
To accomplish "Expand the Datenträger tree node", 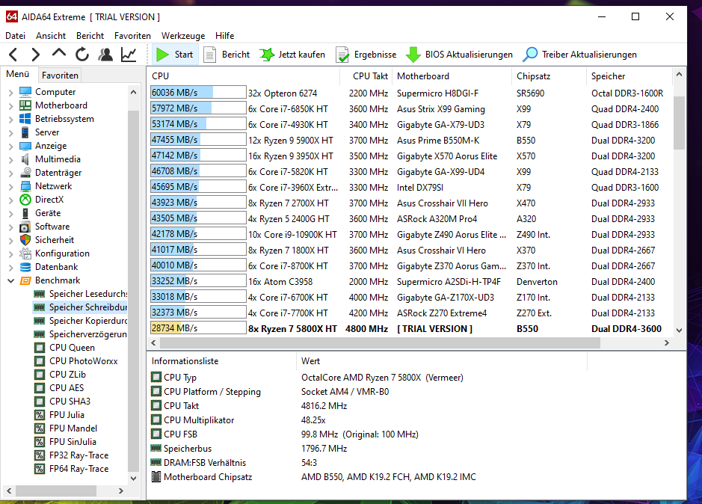I will coord(10,173).
